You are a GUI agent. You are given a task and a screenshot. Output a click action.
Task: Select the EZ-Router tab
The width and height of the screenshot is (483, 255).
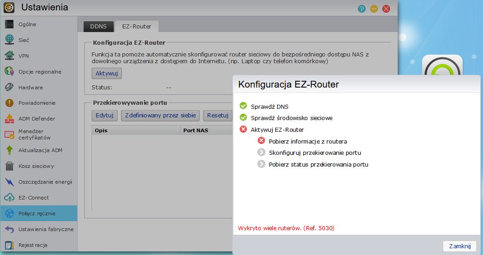[x=137, y=27]
